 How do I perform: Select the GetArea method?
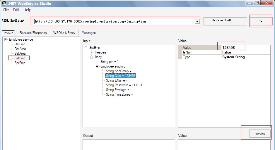[20, 49]
